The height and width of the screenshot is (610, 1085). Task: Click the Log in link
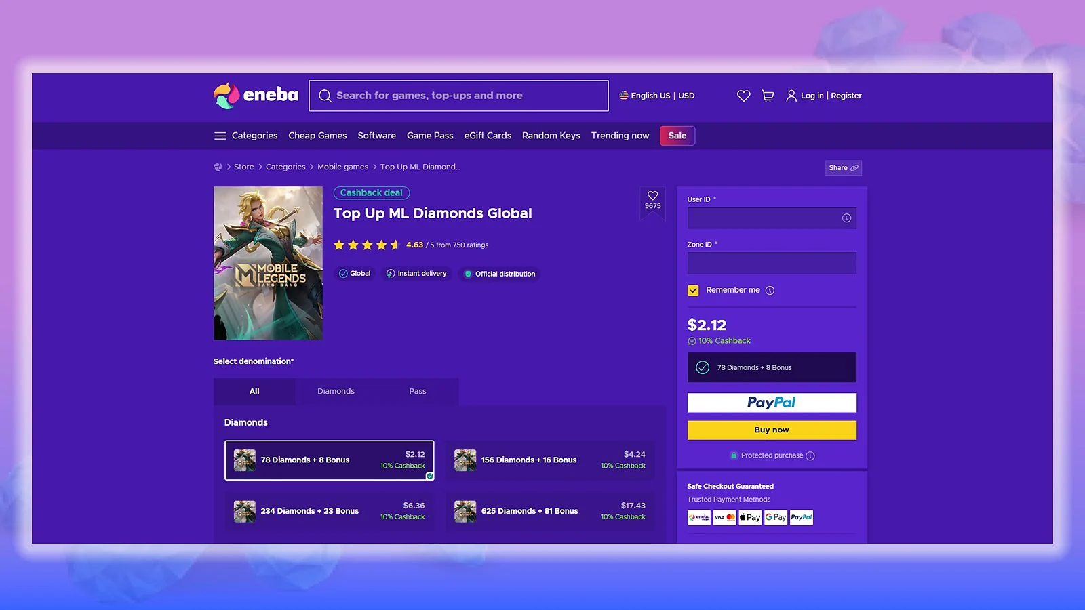click(812, 96)
